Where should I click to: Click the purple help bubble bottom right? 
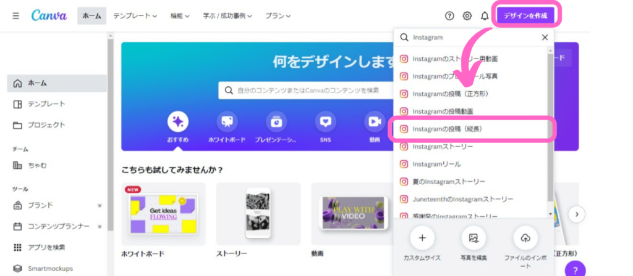[x=576, y=270]
